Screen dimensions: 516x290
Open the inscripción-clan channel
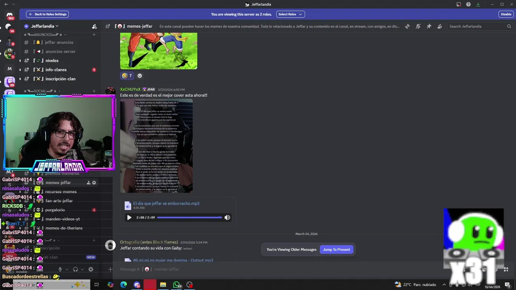click(x=60, y=79)
